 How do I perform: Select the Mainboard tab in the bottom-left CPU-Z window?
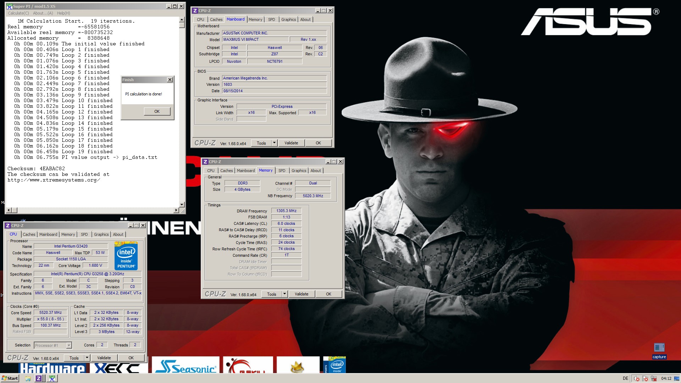coord(48,234)
